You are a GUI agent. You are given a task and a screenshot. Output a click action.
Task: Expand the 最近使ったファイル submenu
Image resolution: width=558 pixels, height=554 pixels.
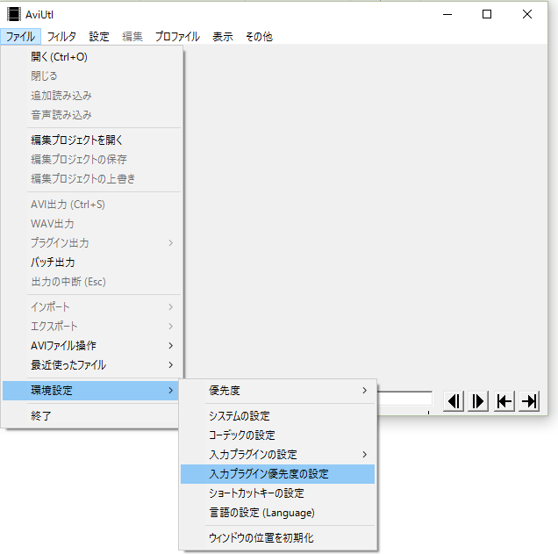[92, 365]
